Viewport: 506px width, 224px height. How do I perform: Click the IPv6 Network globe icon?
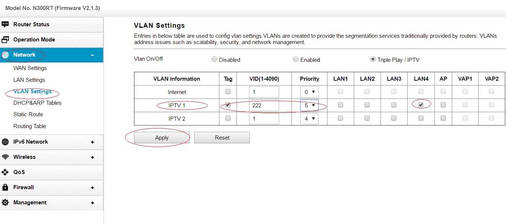click(x=5, y=142)
